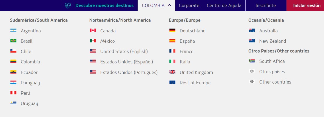Pick New Zealand from the list
The width and height of the screenshot is (324, 117).
272,41
